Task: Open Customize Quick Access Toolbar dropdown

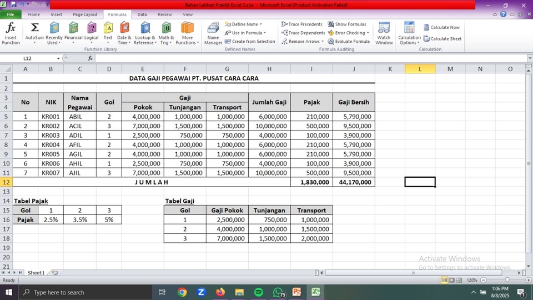Action: [x=47, y=5]
